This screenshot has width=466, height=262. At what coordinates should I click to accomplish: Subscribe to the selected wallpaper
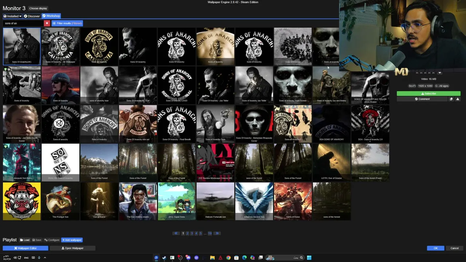pyautogui.click(x=429, y=94)
